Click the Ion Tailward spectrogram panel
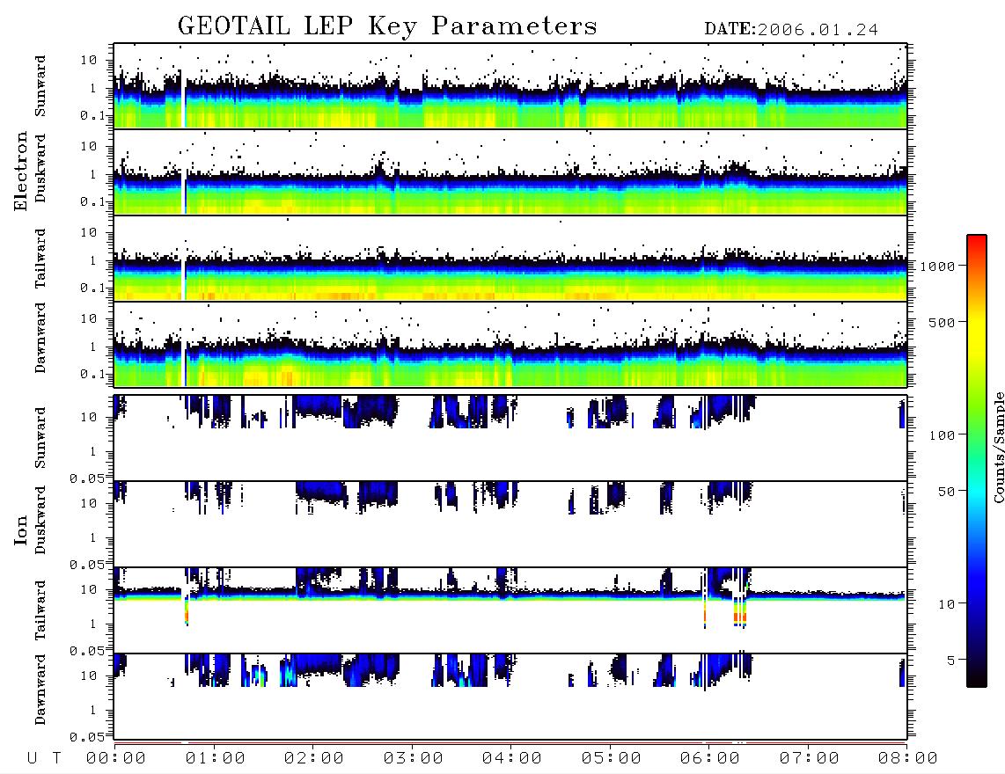 pyautogui.click(x=510, y=610)
